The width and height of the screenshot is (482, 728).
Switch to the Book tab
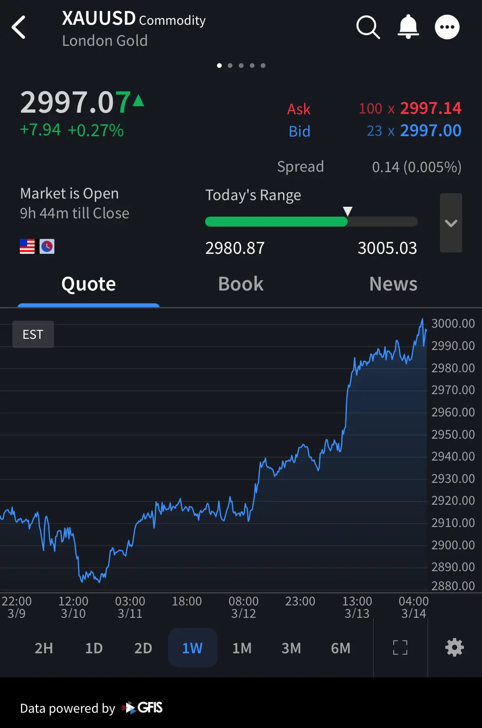(x=241, y=284)
